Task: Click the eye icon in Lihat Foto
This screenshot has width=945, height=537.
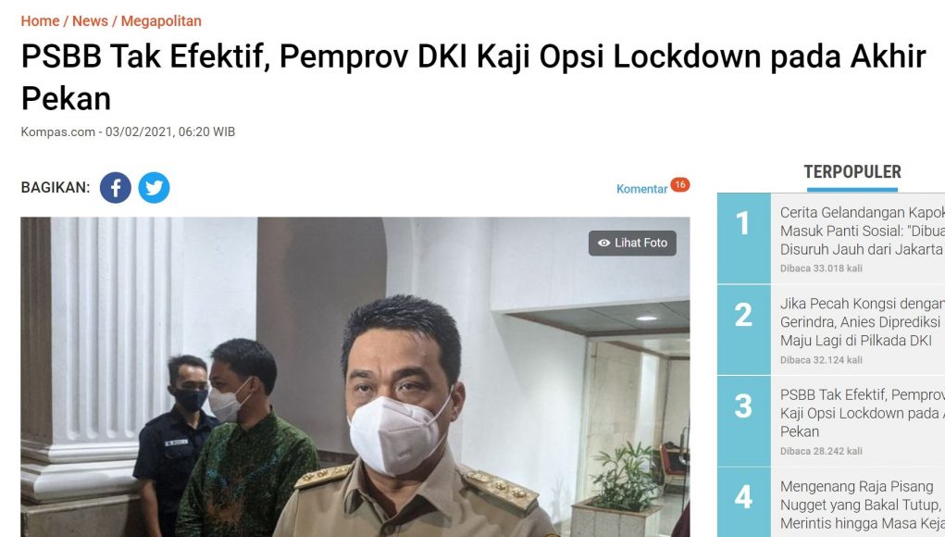Action: pyautogui.click(x=603, y=243)
